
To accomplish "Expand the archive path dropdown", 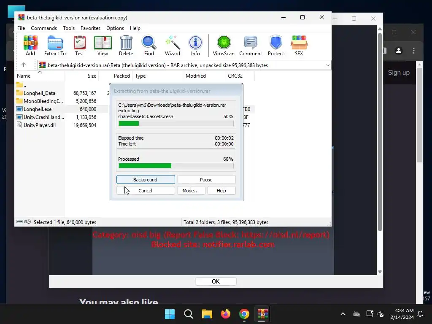I will click(327, 65).
